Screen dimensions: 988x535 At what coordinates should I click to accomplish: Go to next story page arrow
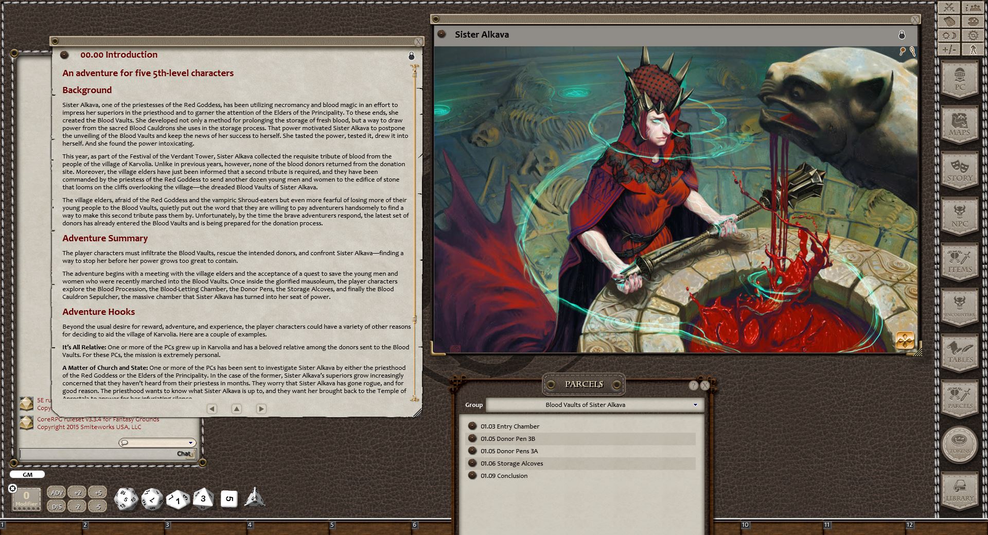tap(261, 409)
